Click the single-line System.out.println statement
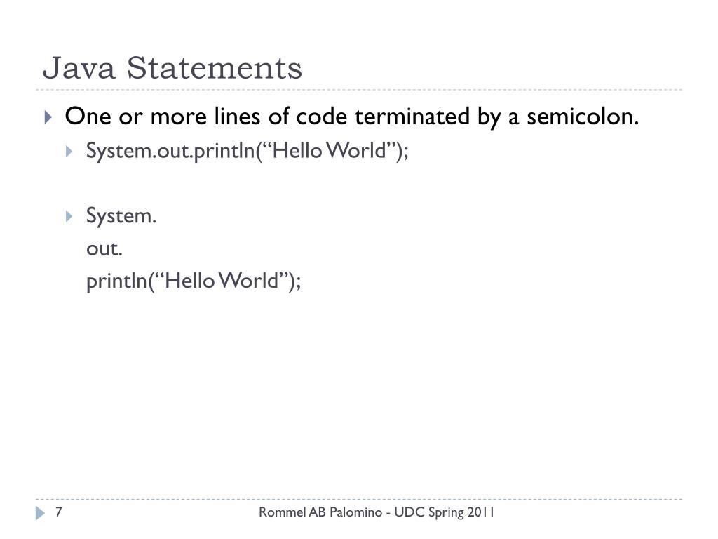 pos(247,151)
